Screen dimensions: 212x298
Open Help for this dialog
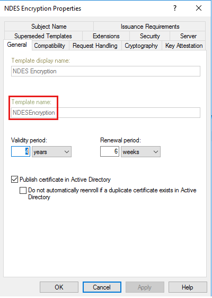pyautogui.click(x=188, y=287)
